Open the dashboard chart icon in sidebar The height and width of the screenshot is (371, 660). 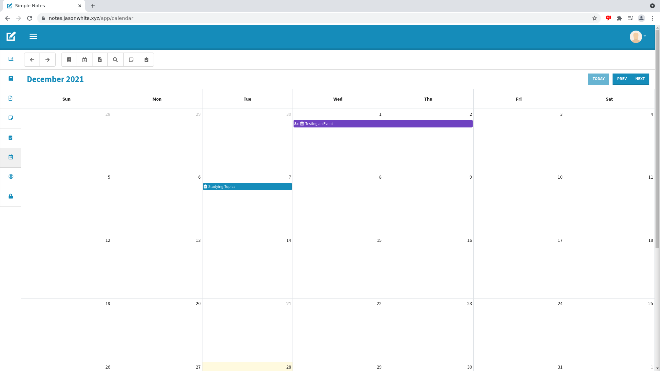pos(11,59)
